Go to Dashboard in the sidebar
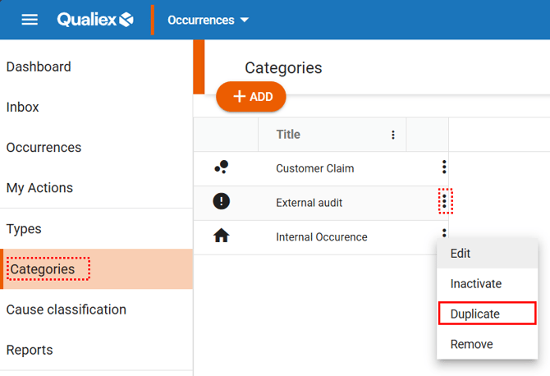550x376 pixels. coord(39,66)
